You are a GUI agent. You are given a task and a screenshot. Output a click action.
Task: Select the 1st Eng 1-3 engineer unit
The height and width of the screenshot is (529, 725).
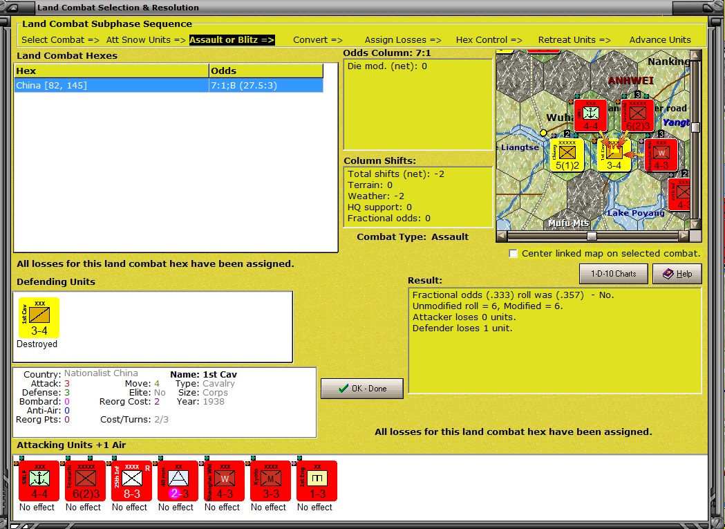(317, 481)
